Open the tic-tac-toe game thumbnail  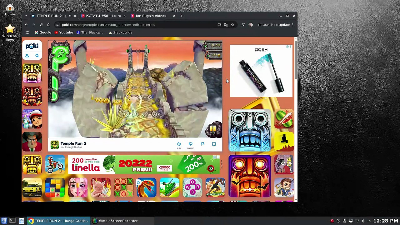point(123,187)
